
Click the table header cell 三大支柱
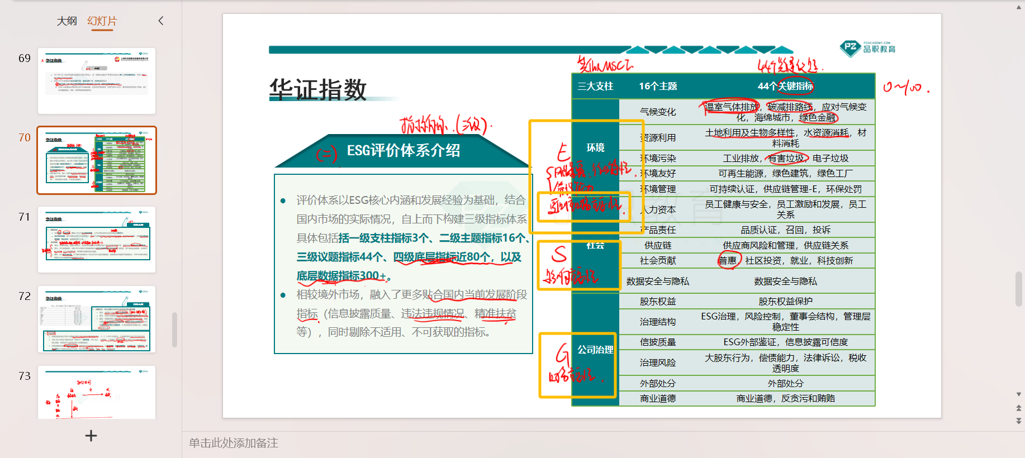click(x=595, y=86)
